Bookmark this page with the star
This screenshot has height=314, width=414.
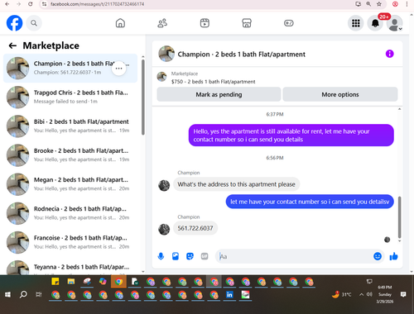click(x=379, y=4)
